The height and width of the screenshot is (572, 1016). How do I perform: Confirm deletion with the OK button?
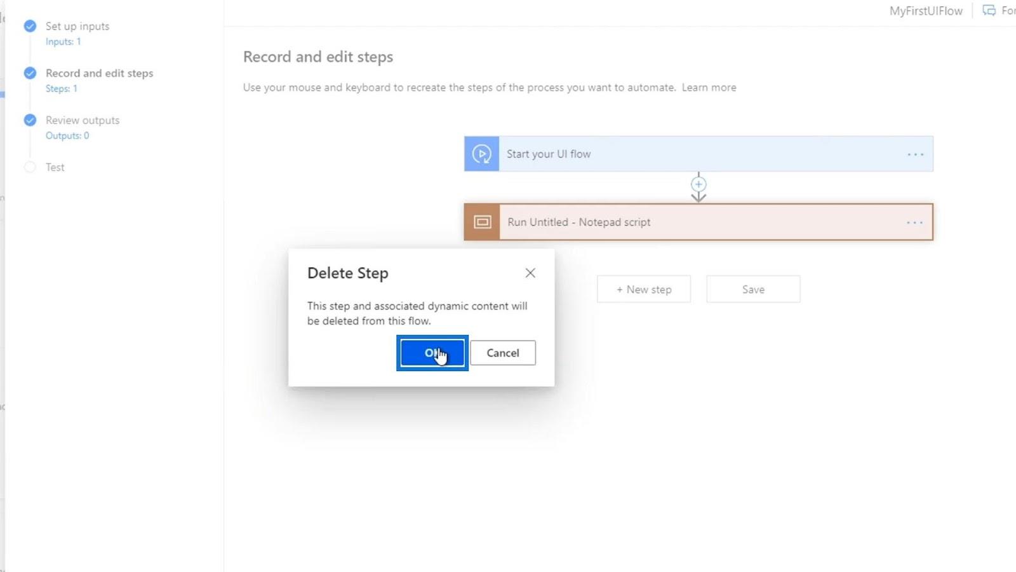(432, 353)
